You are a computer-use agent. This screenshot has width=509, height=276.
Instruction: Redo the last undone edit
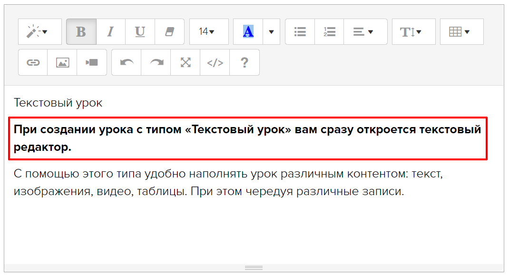[156, 62]
